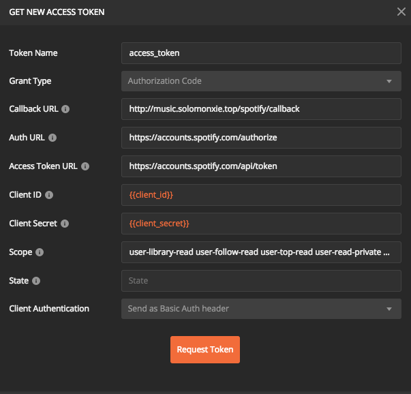Focus the Client Secret field with {{client_secret}}

261,224
